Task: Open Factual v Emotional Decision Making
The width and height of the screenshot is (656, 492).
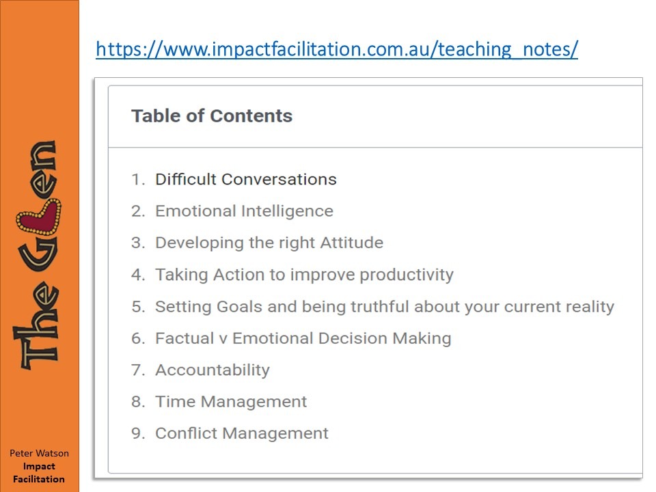Action: (x=303, y=338)
